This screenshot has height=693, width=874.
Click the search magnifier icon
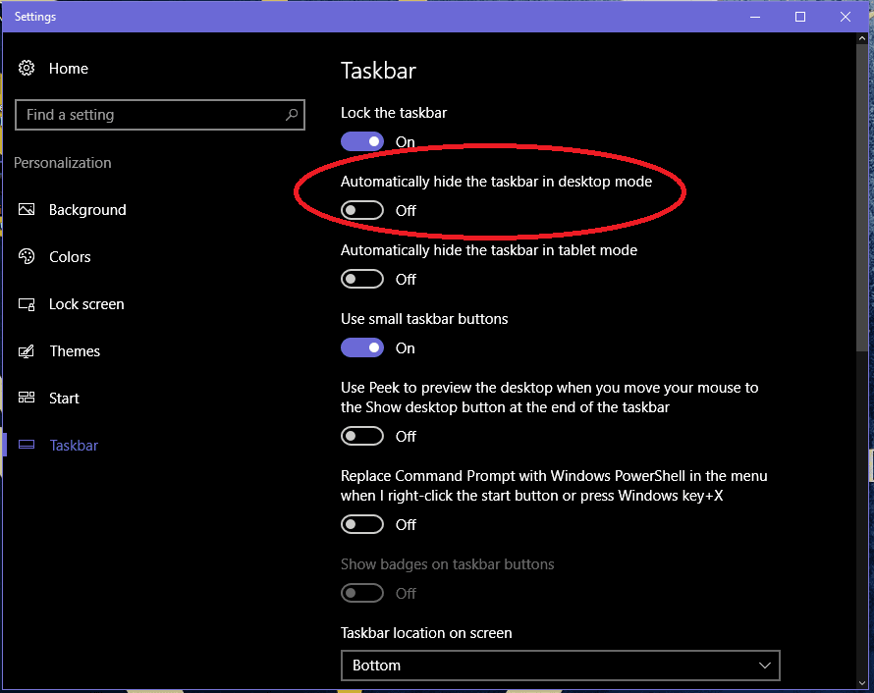click(292, 115)
